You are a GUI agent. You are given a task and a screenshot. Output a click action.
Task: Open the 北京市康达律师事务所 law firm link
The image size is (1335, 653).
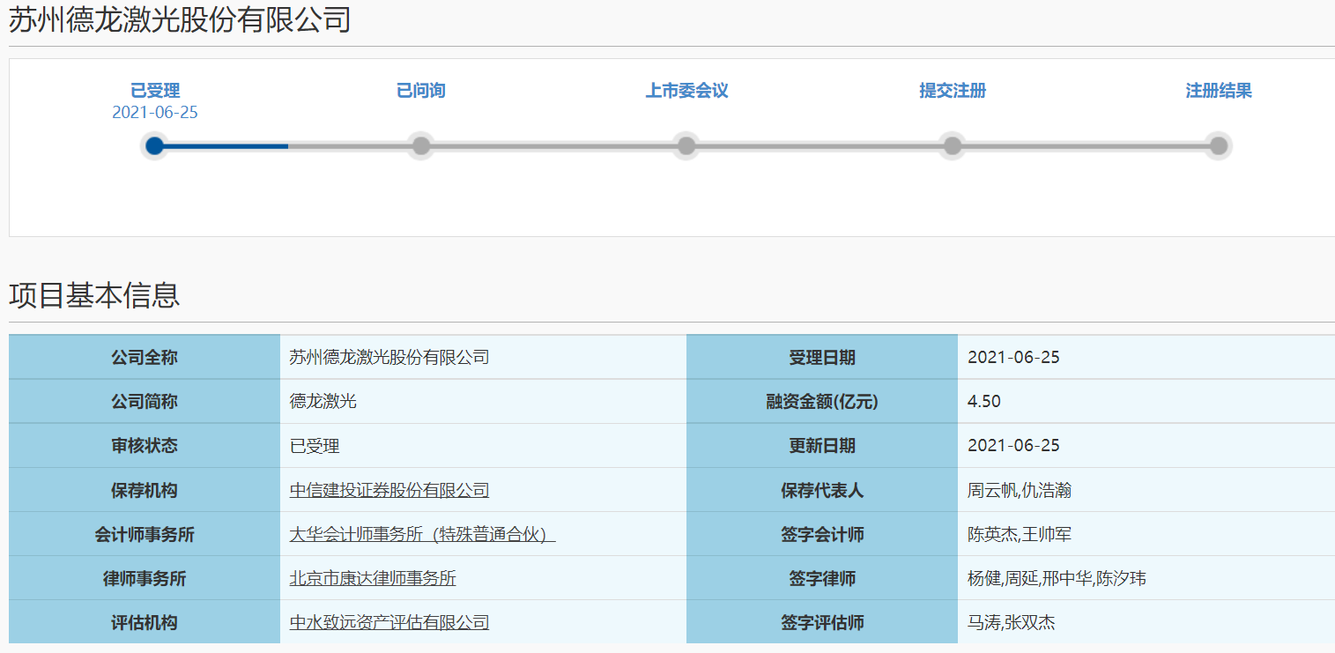coord(373,578)
